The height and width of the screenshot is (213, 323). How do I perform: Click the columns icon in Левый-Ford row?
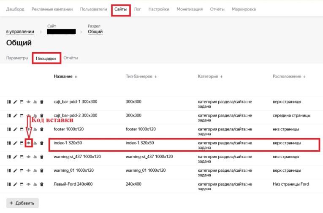tap(8, 184)
